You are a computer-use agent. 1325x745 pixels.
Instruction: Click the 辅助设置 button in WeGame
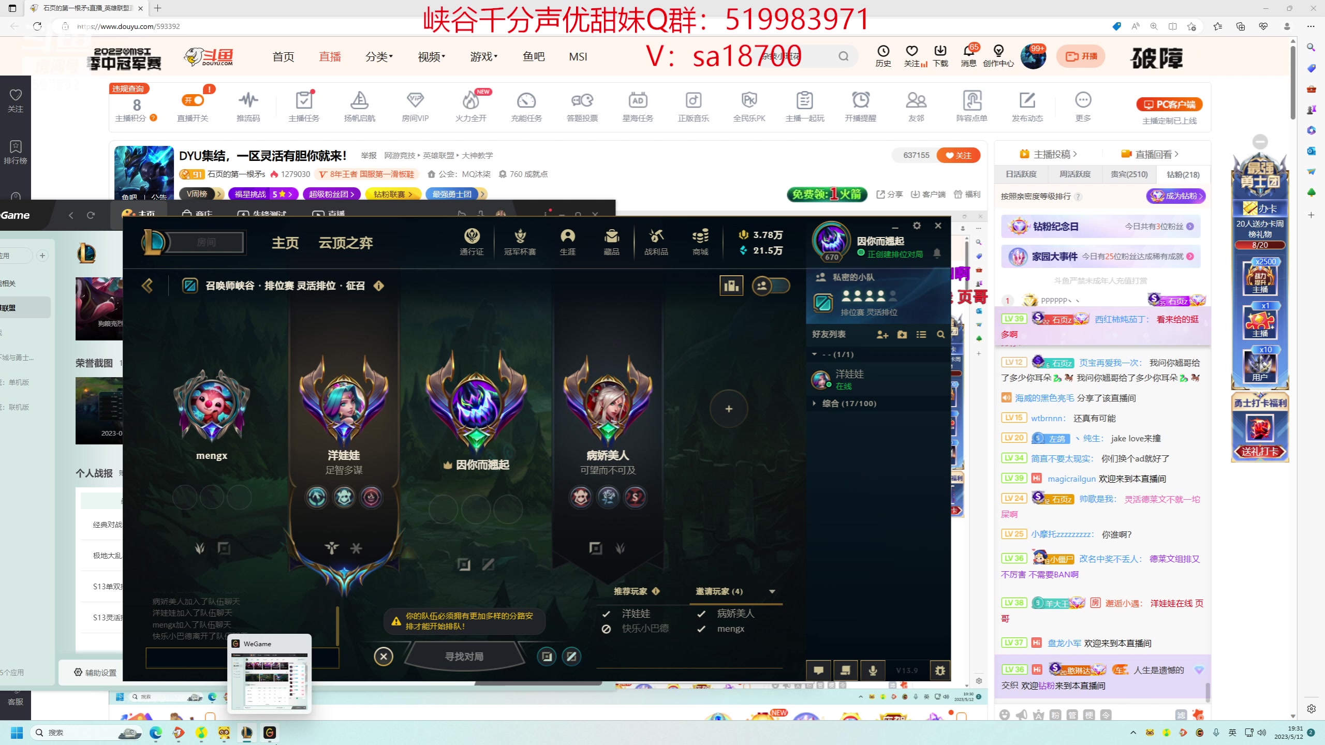95,673
